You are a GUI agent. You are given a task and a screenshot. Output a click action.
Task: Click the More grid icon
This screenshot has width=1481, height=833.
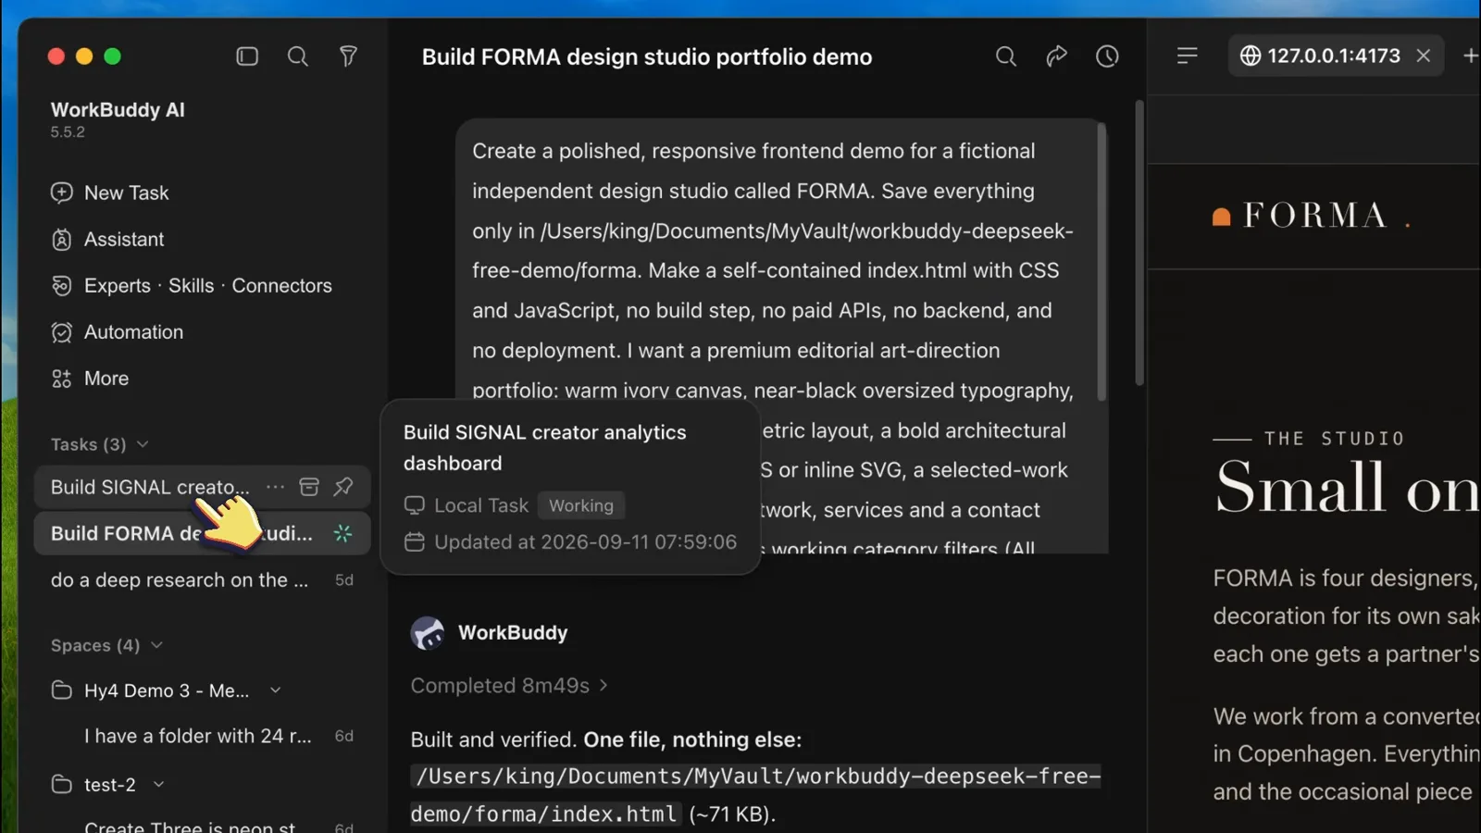click(x=61, y=378)
